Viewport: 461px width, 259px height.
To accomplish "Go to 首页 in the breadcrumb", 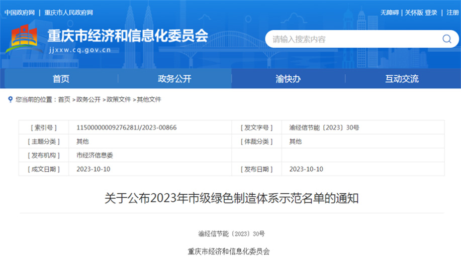I will click(x=64, y=100).
